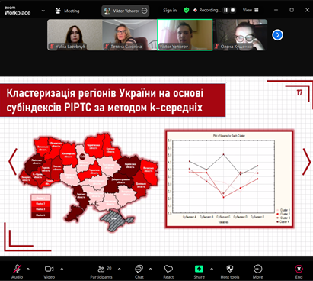The height and width of the screenshot is (281, 313).
Task: Show next participants with blue arrow
Action: pos(277,35)
